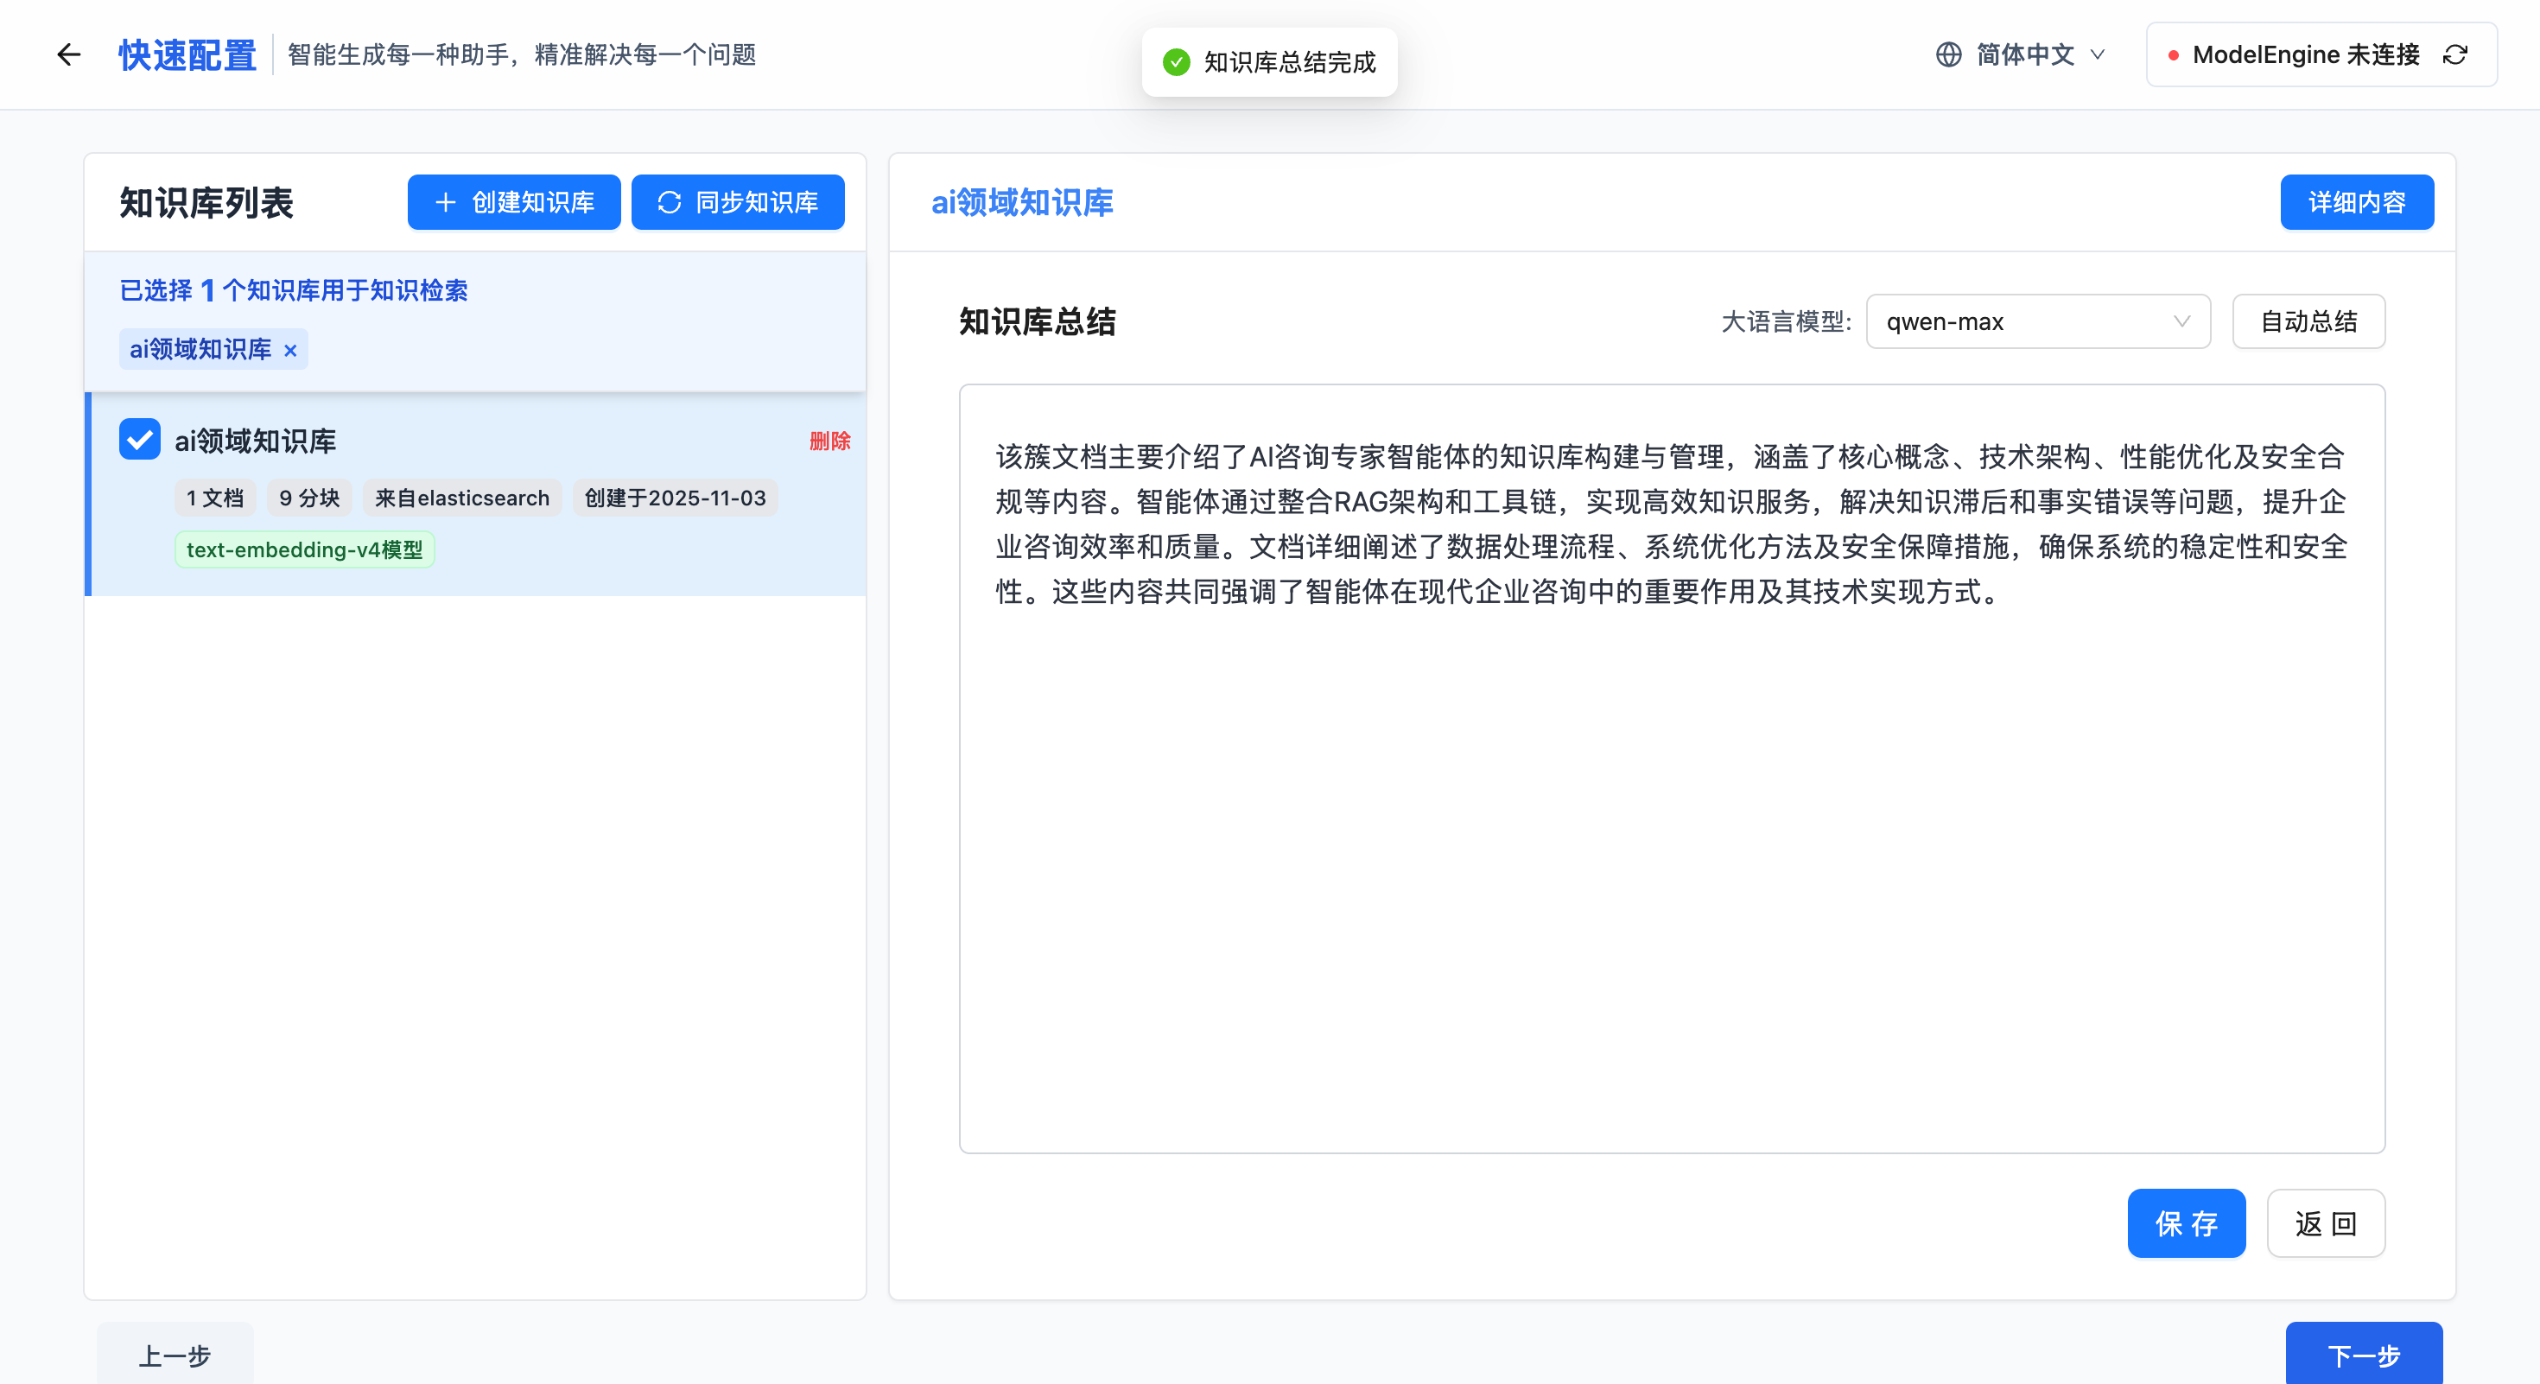
Task: Remove ai领域知识库 tag with x icon
Action: tap(290, 350)
